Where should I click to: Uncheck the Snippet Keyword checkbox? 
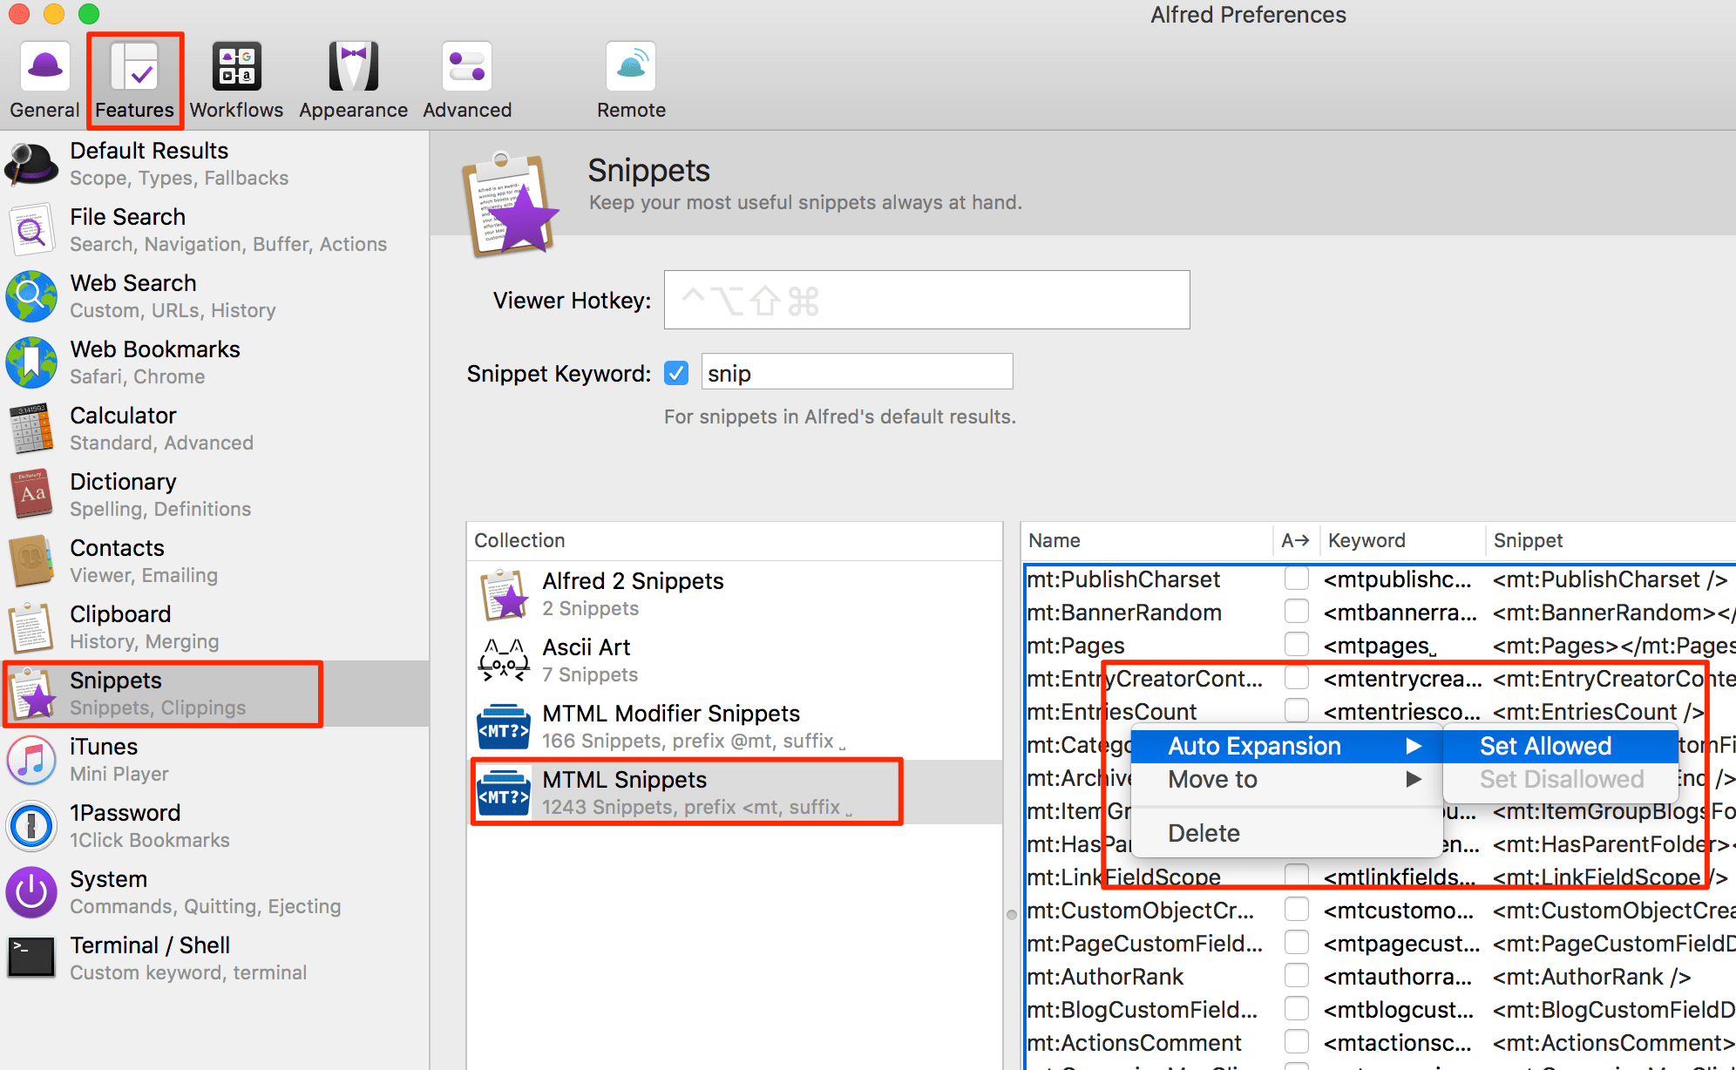pos(676,372)
